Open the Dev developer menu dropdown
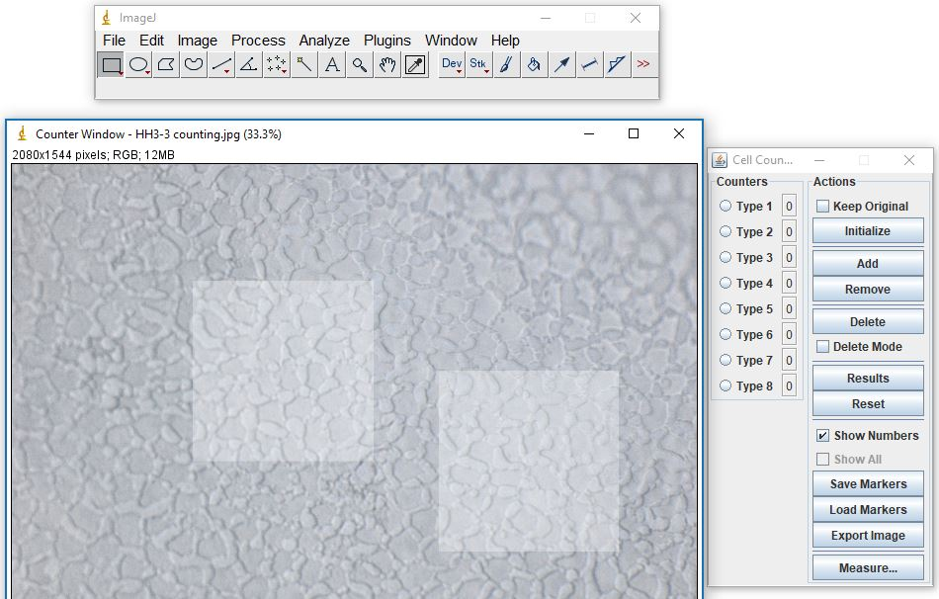The width and height of the screenshot is (939, 599). [x=452, y=65]
